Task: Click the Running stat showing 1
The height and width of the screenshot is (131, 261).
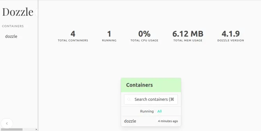Action: click(109, 36)
